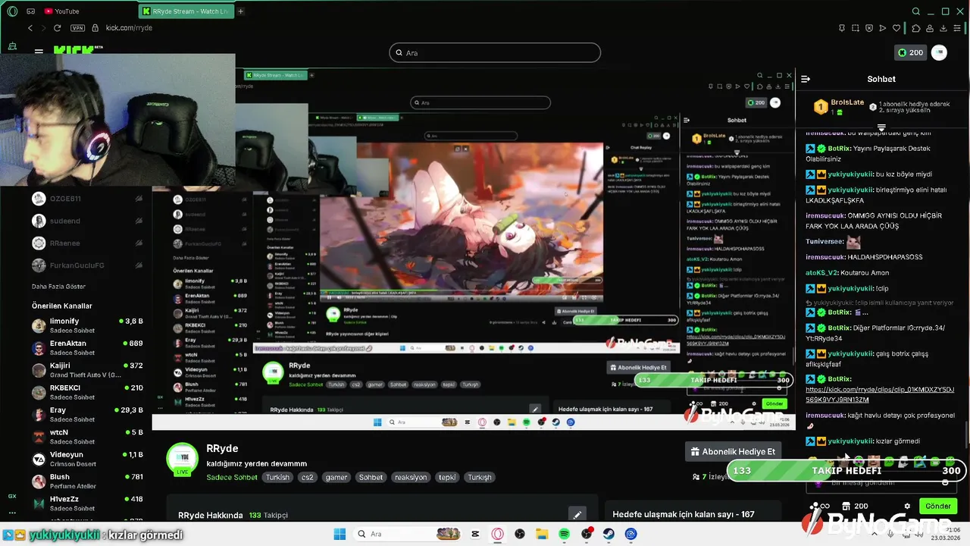Switch to the YouTube tab
970x546 pixels.
(62, 11)
